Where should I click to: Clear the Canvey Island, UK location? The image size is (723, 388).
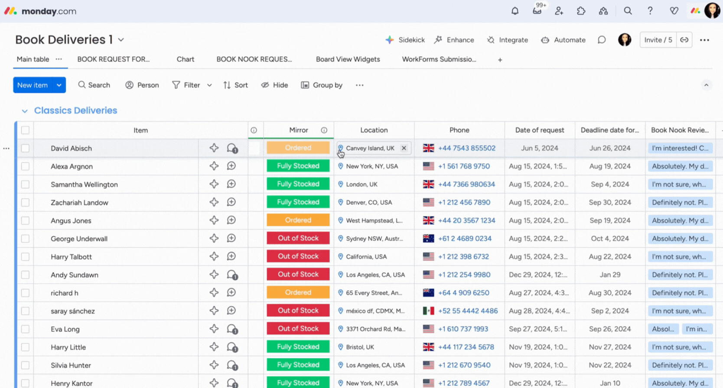point(404,148)
